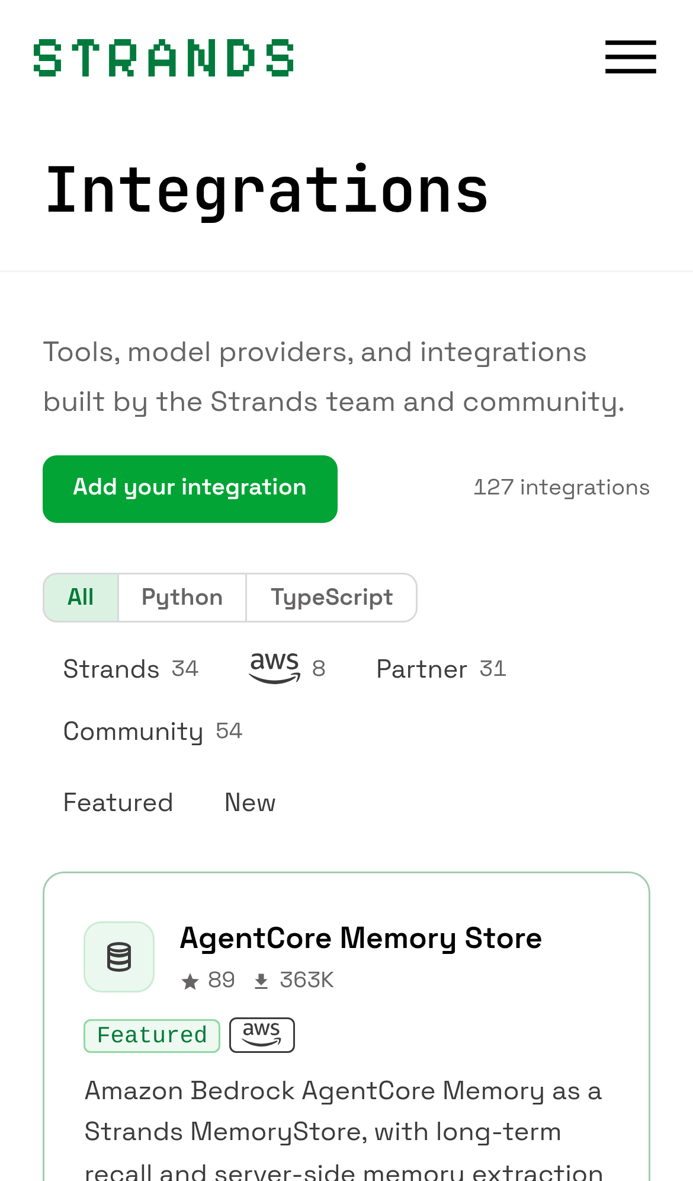
Task: Click the download icon beside 363K
Action: (x=261, y=981)
